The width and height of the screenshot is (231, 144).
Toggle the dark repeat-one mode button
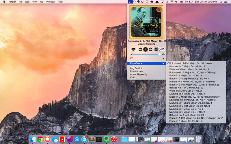156,50
